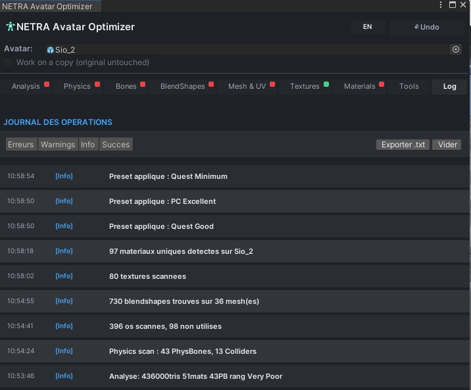Toggle the Succes log filter
Screen dimensions: 471x390
click(116, 145)
